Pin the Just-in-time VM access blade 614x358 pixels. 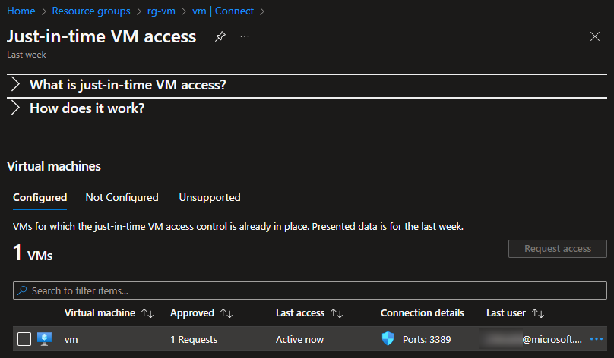point(220,36)
